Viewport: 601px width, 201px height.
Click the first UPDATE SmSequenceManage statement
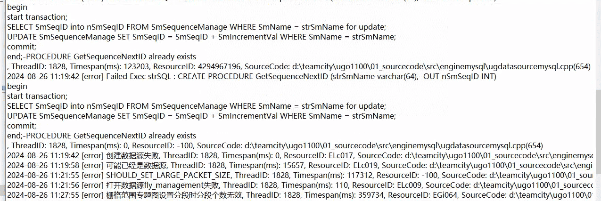point(201,37)
